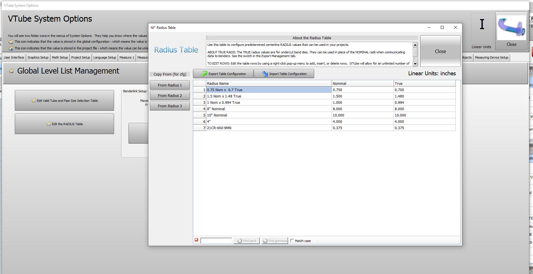The height and width of the screenshot is (274, 533).
Task: Click the From Radius 3 button
Action: tap(170, 106)
